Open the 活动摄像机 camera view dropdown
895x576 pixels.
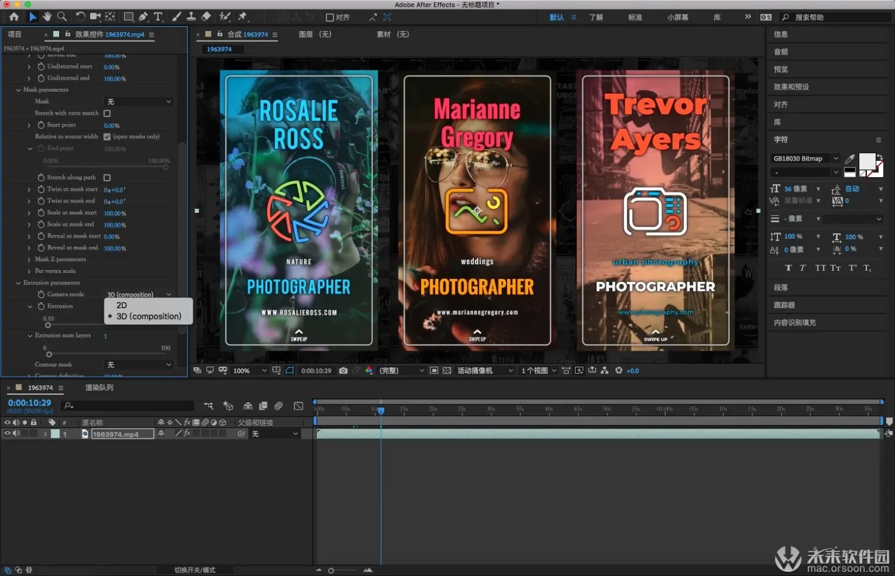pos(484,371)
